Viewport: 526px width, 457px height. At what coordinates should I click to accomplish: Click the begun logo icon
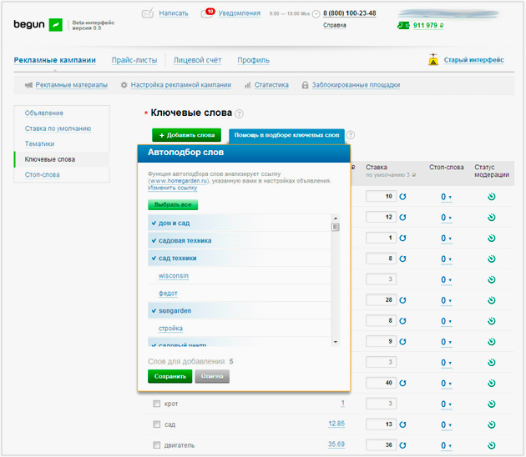coord(56,24)
